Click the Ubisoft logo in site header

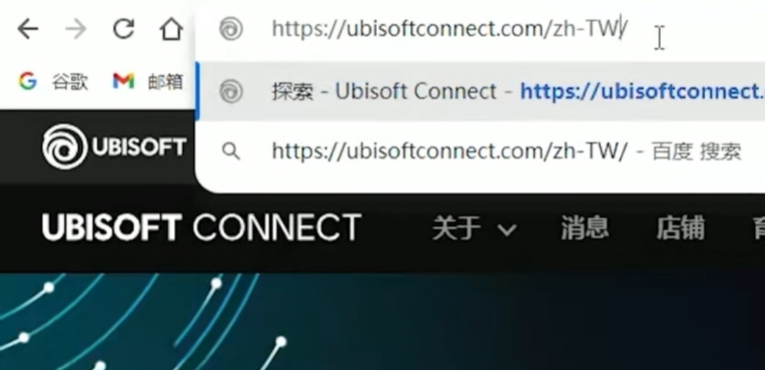pyautogui.click(x=114, y=147)
